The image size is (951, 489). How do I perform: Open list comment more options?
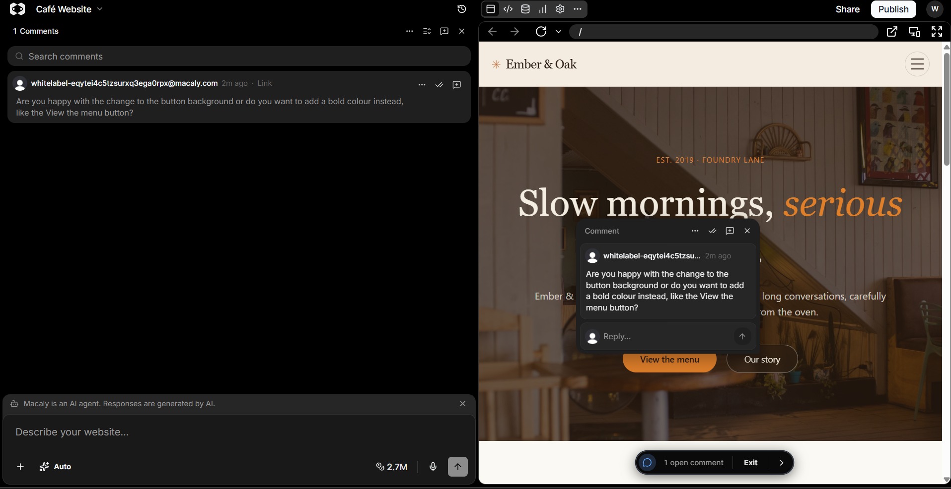click(422, 85)
